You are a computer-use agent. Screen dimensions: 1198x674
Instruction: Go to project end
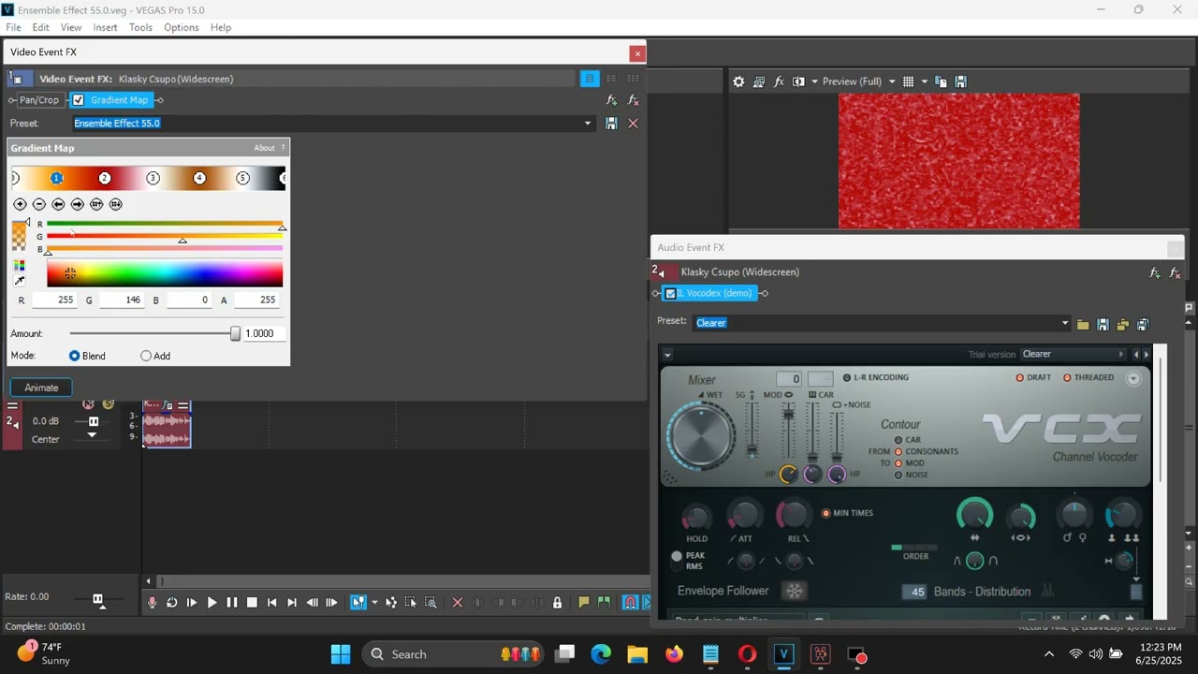point(292,603)
